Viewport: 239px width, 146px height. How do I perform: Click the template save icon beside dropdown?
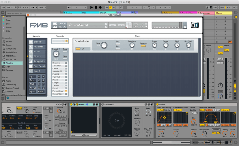click(66, 41)
